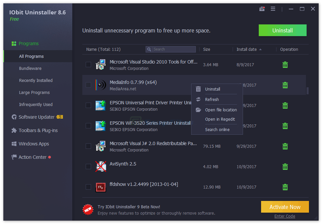Screen dimensions: 322x224
Task: Click the vertical scrollbar thumb of program list
Action: (308, 91)
